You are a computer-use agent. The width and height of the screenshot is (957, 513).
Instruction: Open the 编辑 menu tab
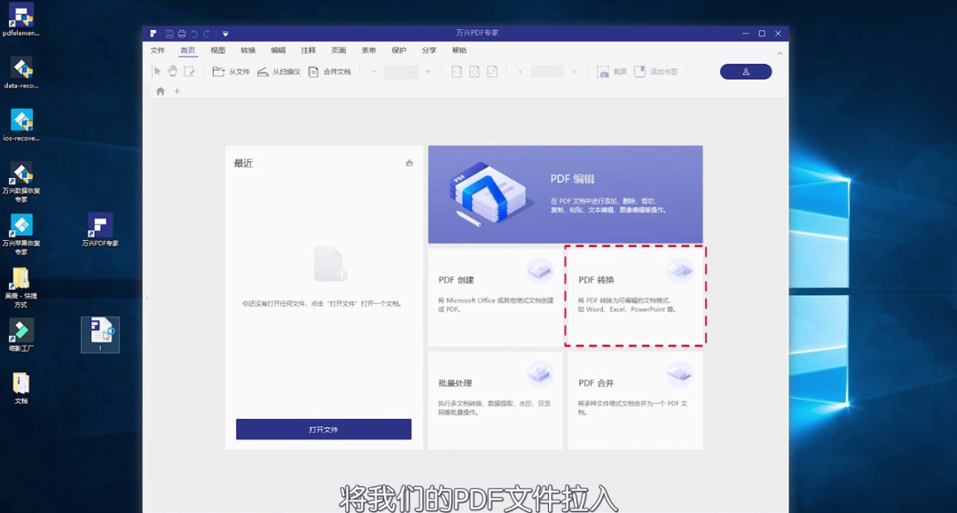[x=278, y=51]
